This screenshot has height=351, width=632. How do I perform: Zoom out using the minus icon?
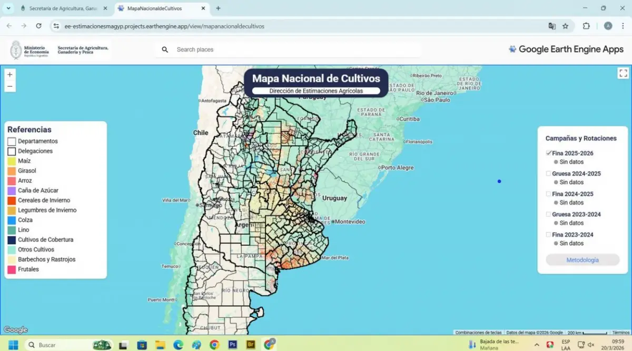click(x=9, y=85)
